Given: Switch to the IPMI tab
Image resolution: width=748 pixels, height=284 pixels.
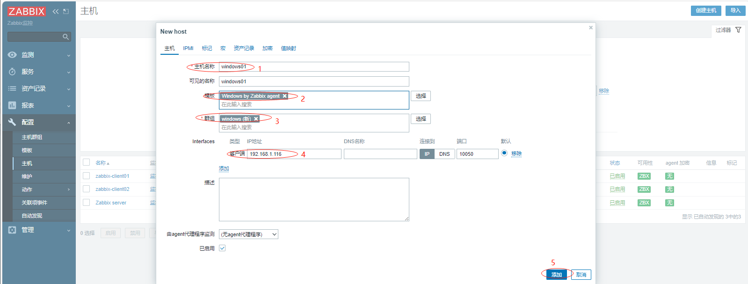Looking at the screenshot, I should (x=188, y=48).
